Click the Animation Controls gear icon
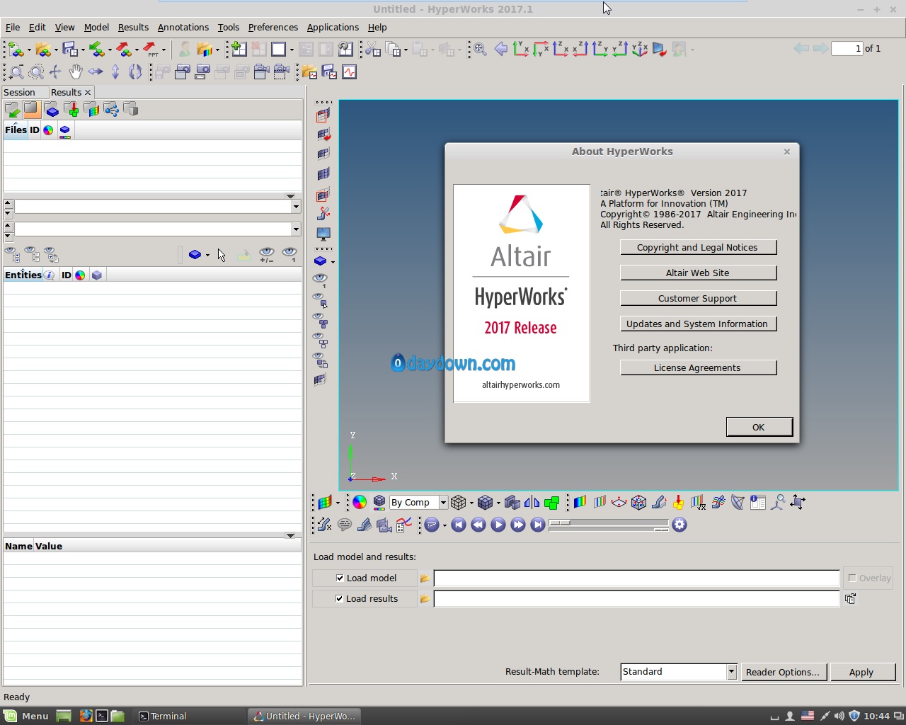Viewport: 906px width, 725px height. [679, 525]
